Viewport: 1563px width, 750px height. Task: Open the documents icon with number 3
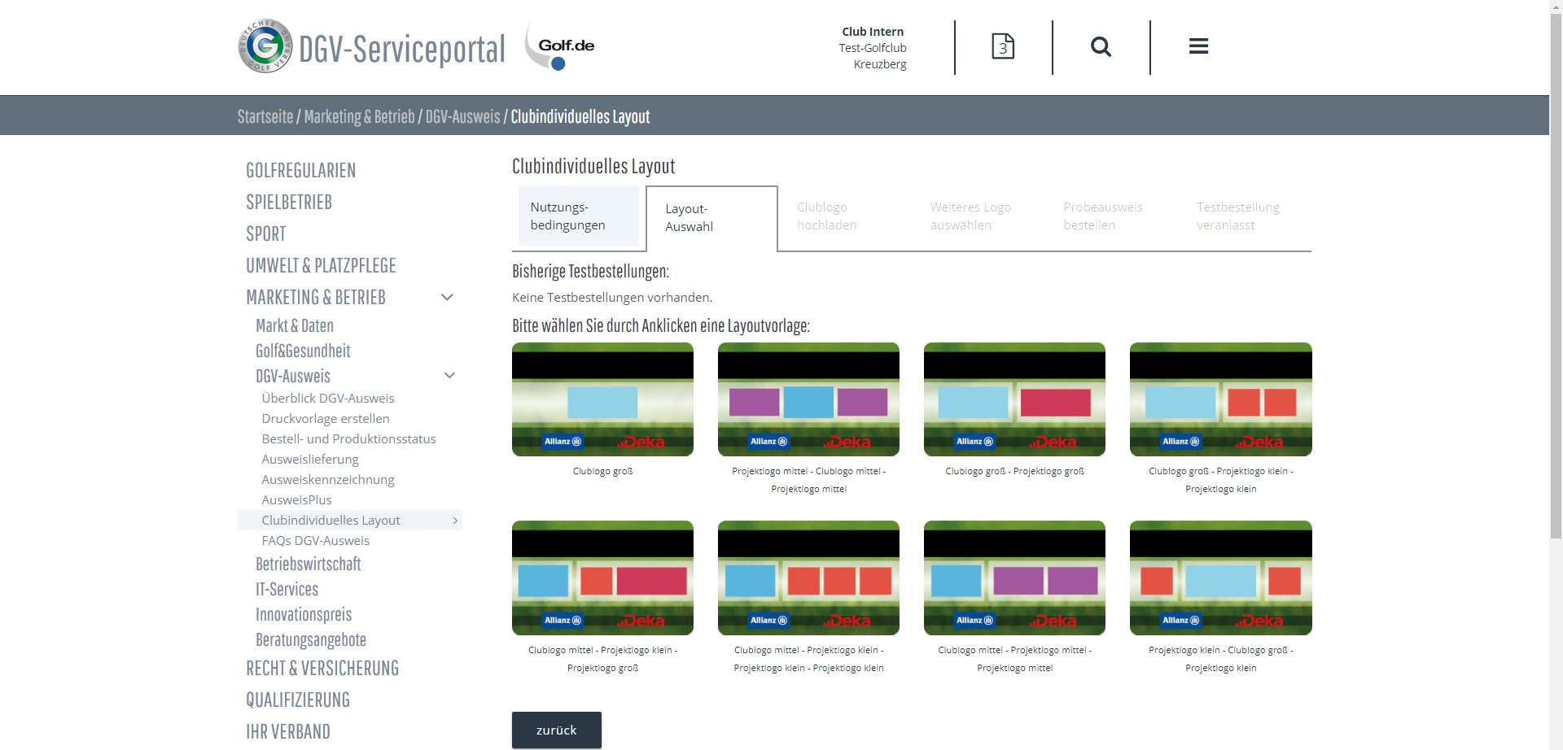click(1002, 46)
